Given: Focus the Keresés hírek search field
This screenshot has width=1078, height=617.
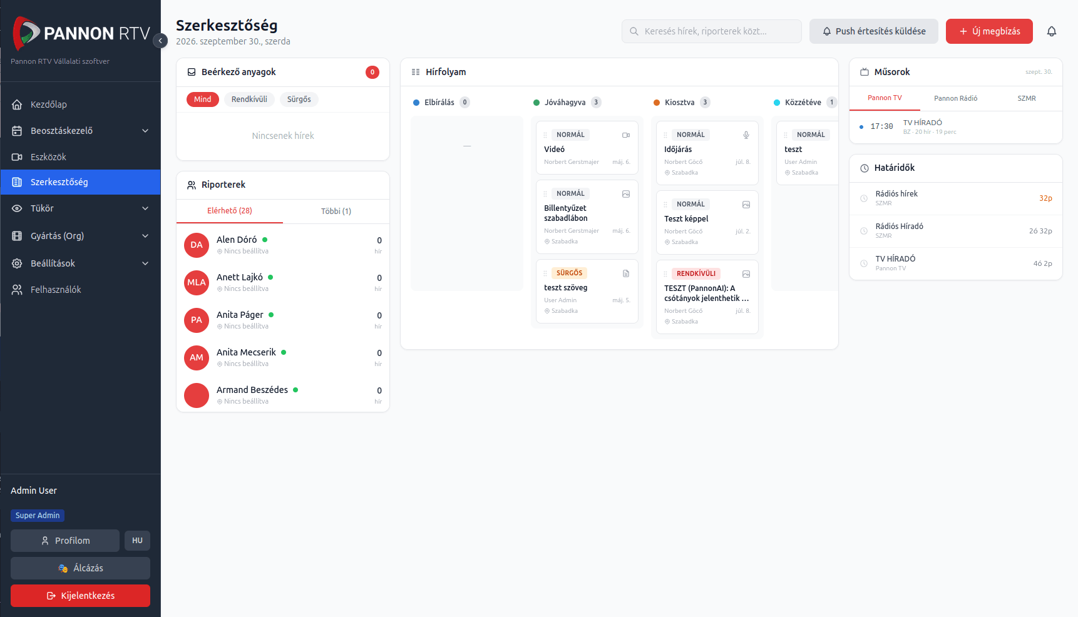Looking at the screenshot, I should [x=711, y=31].
